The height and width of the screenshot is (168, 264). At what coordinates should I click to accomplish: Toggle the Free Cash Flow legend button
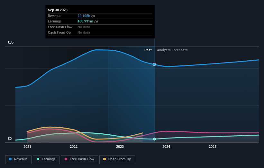point(79,159)
